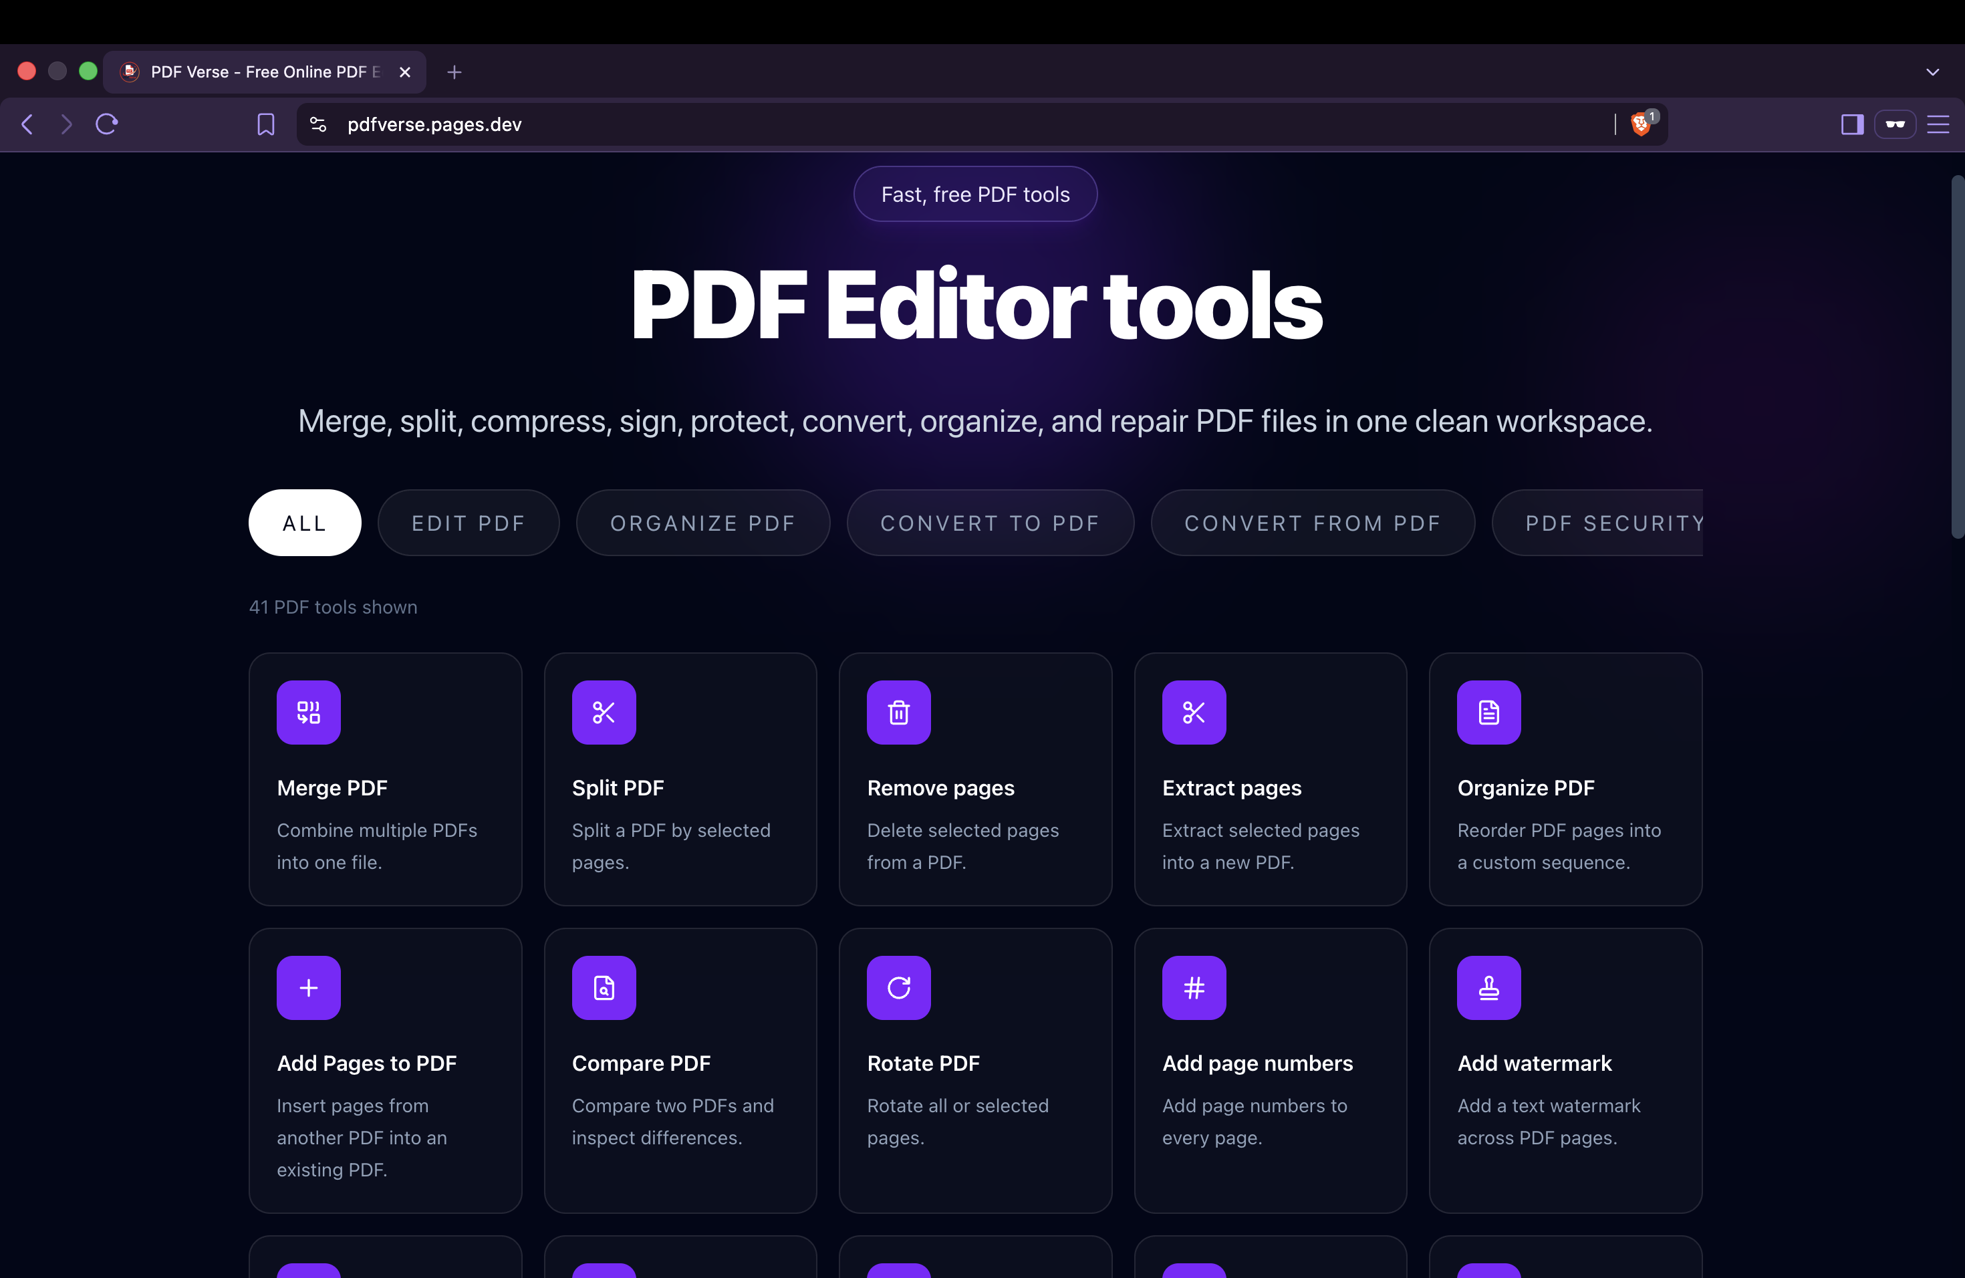The width and height of the screenshot is (1965, 1278).
Task: Select the ORGANIZE PDF filter tab
Action: pyautogui.click(x=702, y=523)
